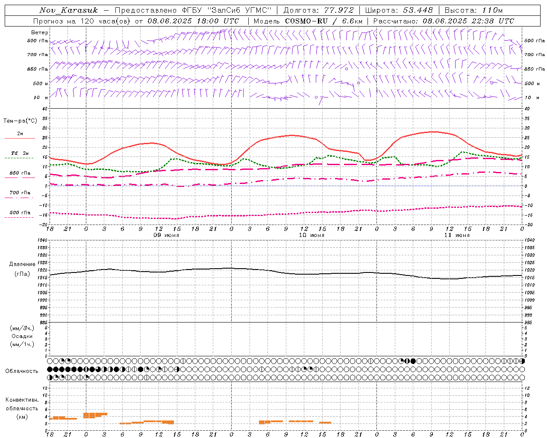
Task: Click the model name "COSMO-RU / 6.6км"
Action: tap(323, 21)
